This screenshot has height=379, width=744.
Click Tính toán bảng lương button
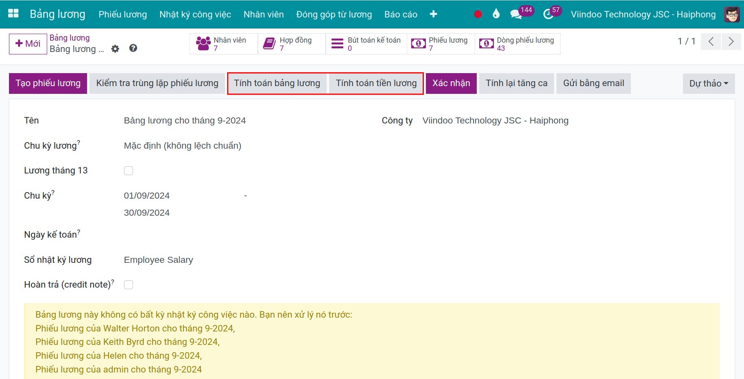[277, 83]
